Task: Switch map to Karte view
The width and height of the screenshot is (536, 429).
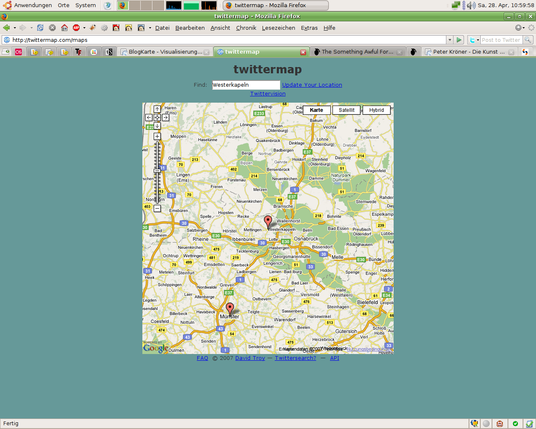Action: [317, 110]
